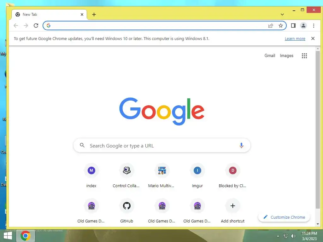Open the Control Colla... shortcut
The width and height of the screenshot is (323, 242).
[126, 176]
